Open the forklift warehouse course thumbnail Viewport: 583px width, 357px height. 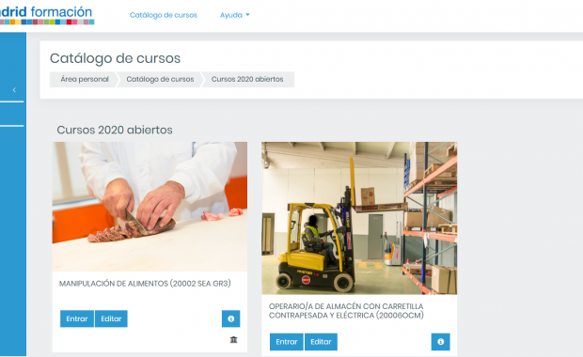[x=359, y=218]
